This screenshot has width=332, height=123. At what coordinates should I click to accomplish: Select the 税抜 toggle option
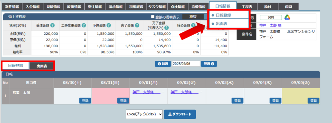193,17
